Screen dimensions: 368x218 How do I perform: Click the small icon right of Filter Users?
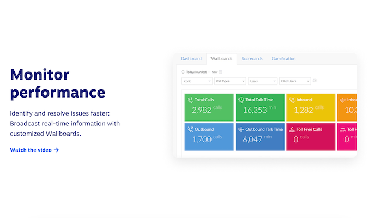(315, 81)
